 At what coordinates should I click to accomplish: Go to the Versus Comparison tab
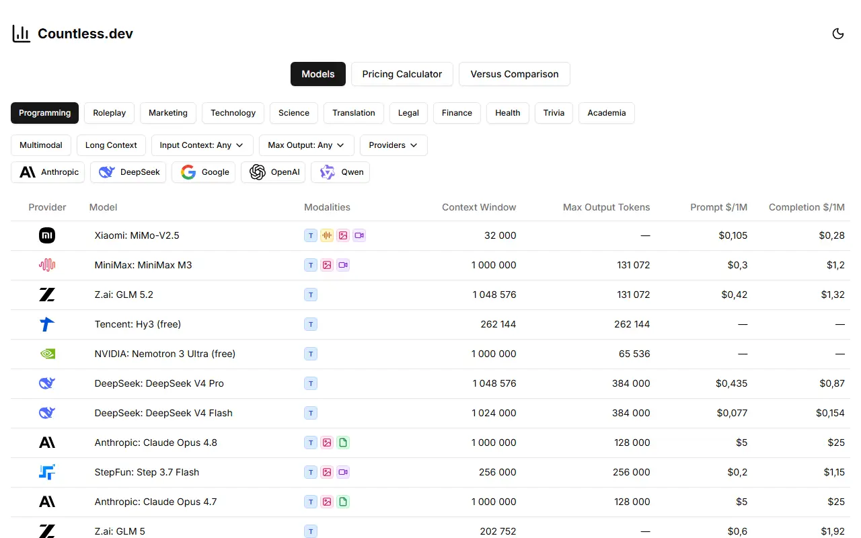[515, 74]
